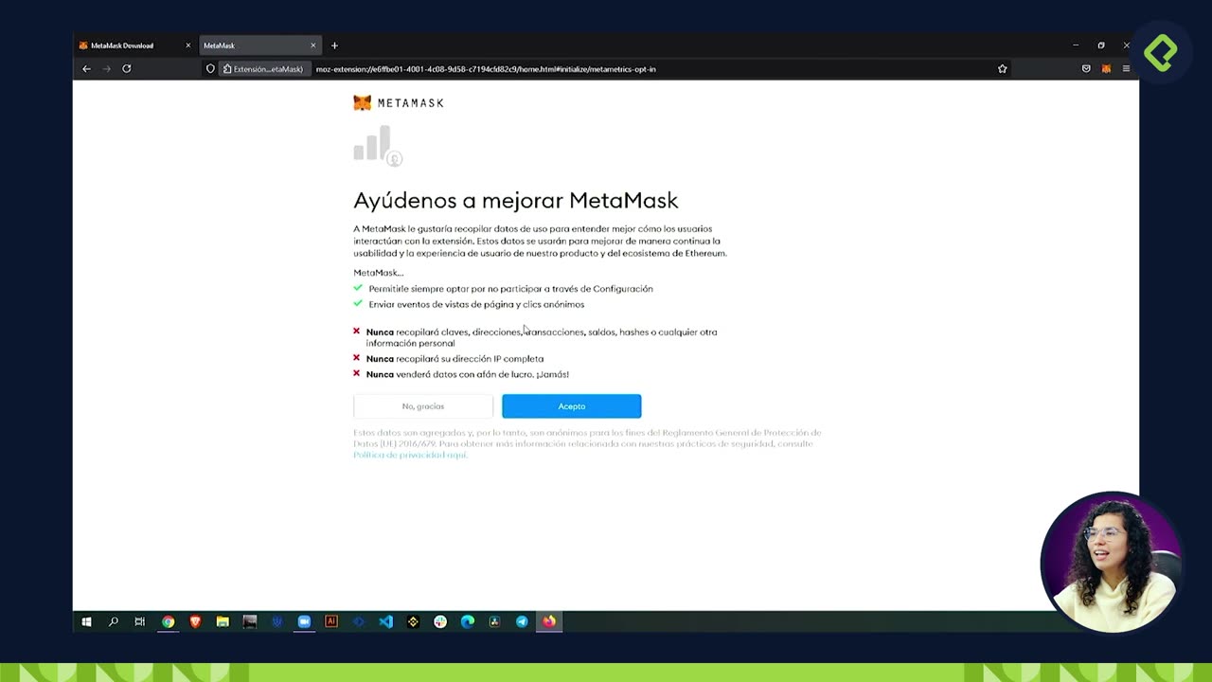Open Adobe Illustrator from the taskbar
Viewport: 1212px width, 682px height.
331,622
